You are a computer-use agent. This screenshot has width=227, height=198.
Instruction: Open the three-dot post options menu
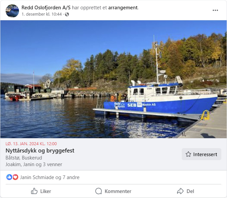pyautogui.click(x=215, y=10)
